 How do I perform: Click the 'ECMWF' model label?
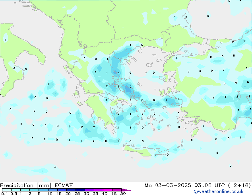pos(64,185)
